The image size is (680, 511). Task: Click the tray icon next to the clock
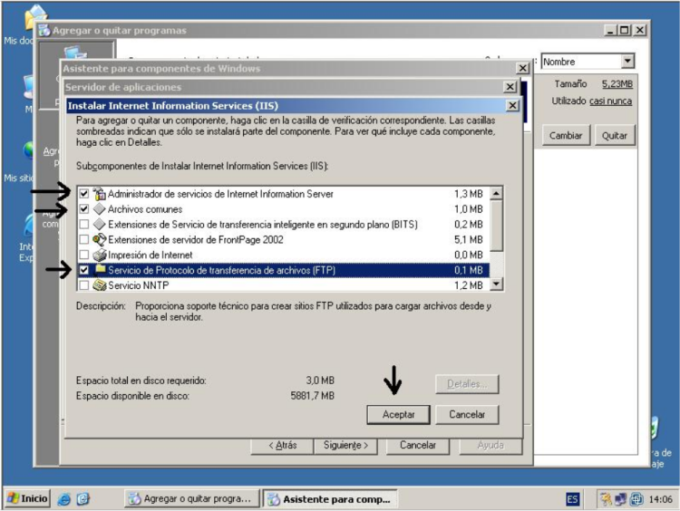click(636, 499)
